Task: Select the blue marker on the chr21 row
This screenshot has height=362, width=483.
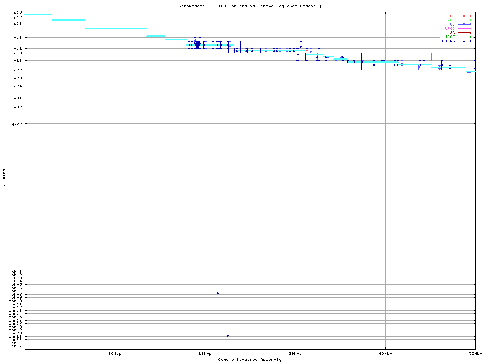Action: (228, 336)
